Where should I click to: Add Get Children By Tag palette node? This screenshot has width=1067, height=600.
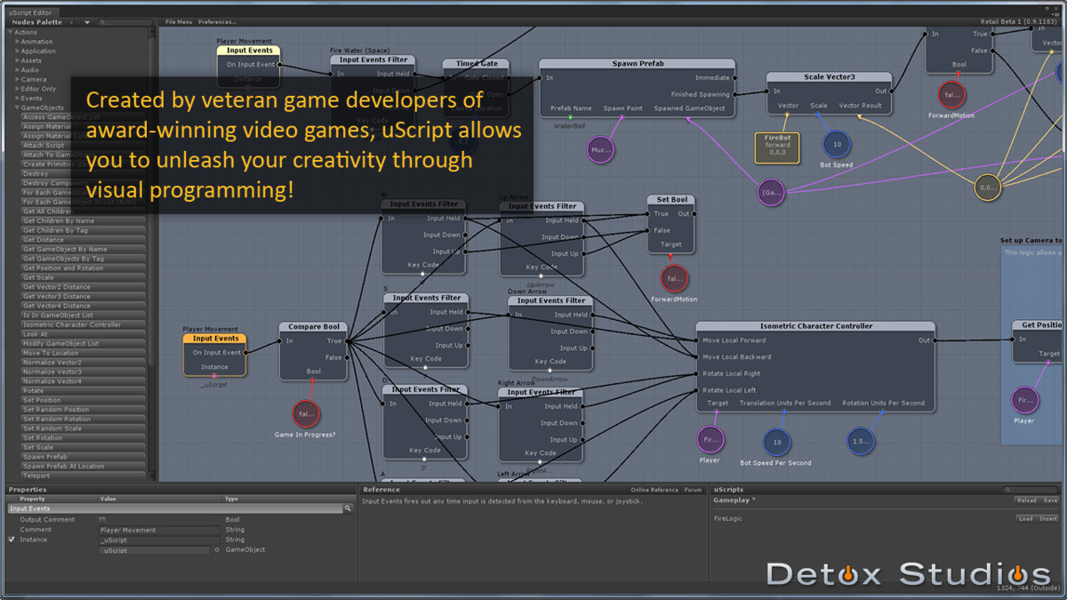coord(83,230)
